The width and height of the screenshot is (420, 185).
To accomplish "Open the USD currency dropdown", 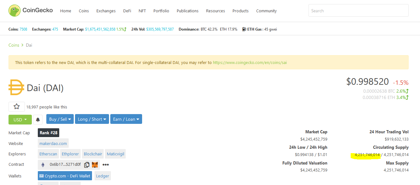I will pyautogui.click(x=20, y=119).
